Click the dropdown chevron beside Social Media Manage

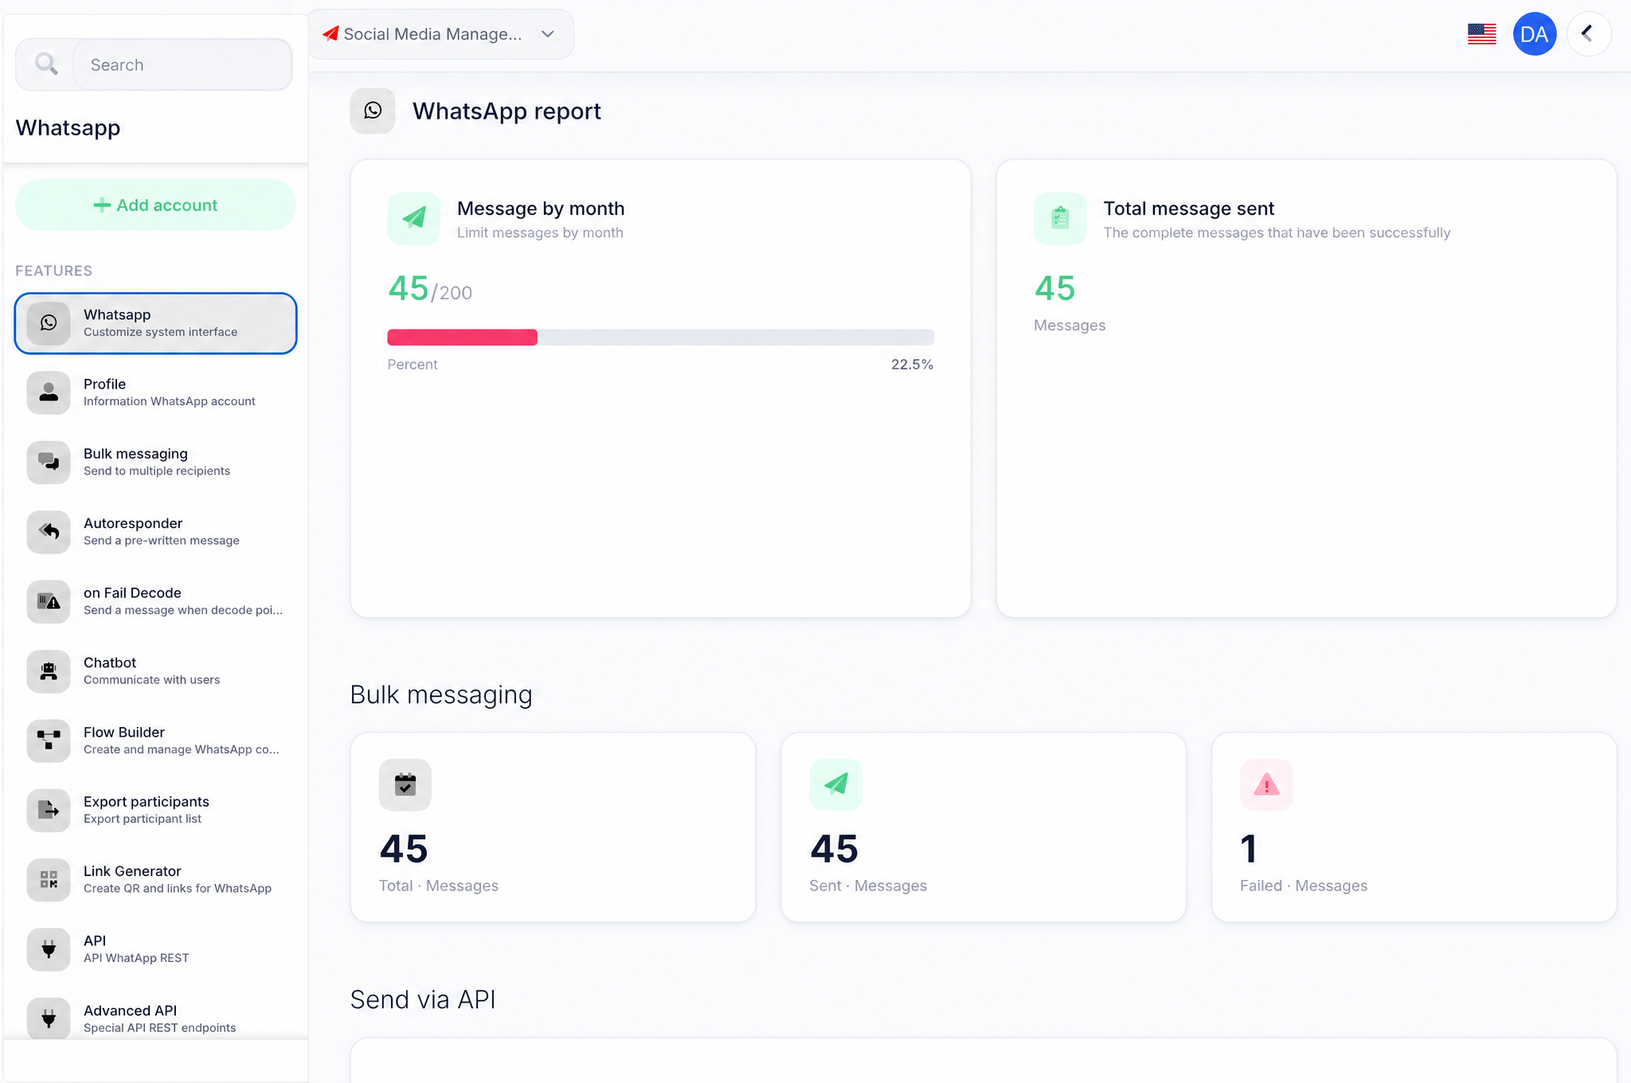tap(548, 34)
